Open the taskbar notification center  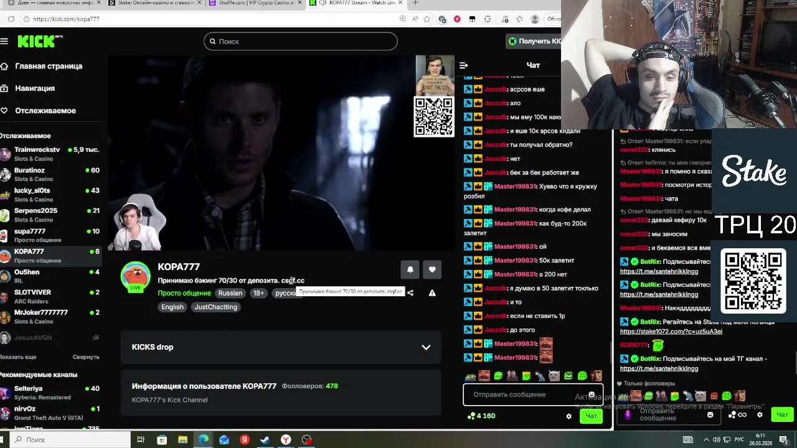pos(784,439)
